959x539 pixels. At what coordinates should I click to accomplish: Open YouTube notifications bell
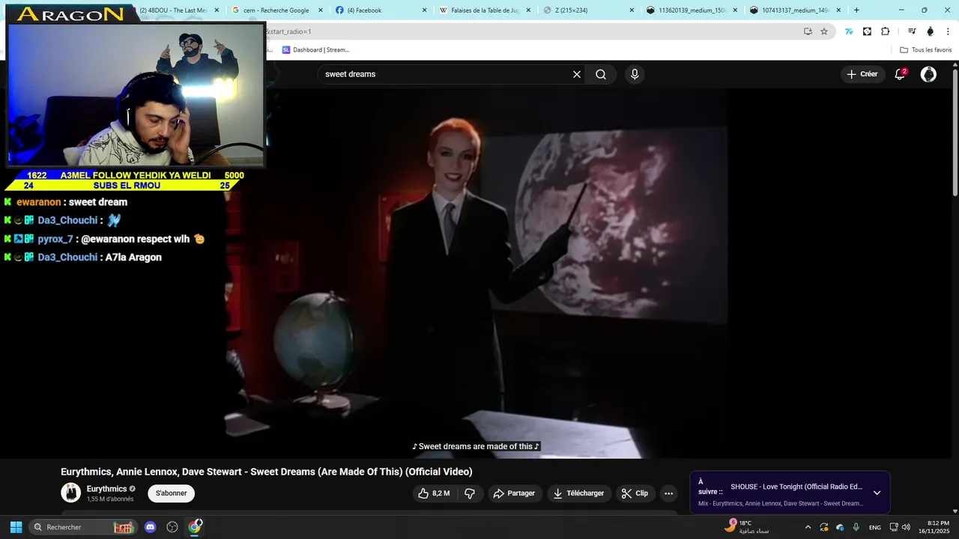pyautogui.click(x=900, y=74)
